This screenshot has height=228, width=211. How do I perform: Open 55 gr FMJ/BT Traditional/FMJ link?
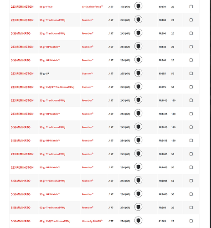(57, 87)
